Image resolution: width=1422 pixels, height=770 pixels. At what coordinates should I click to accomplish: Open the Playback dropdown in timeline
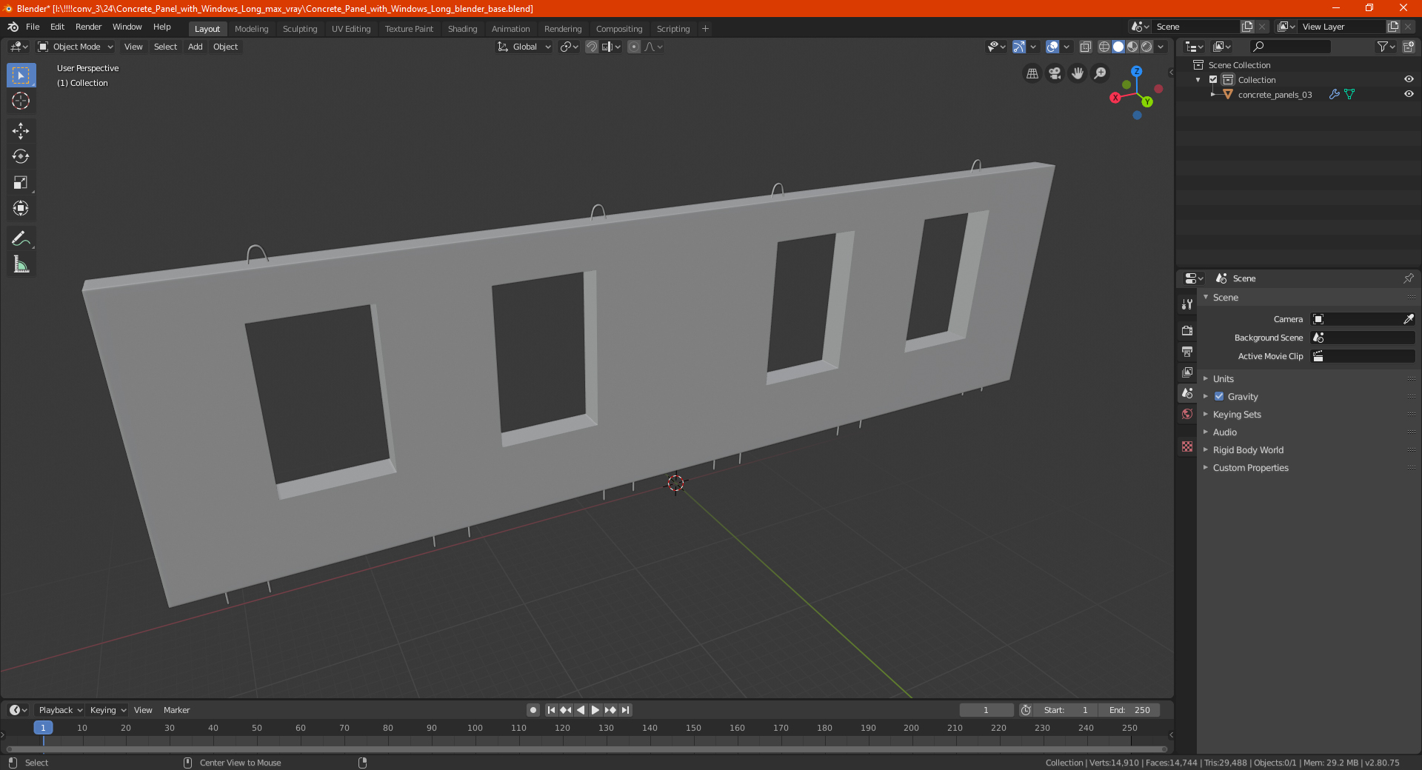coord(60,710)
